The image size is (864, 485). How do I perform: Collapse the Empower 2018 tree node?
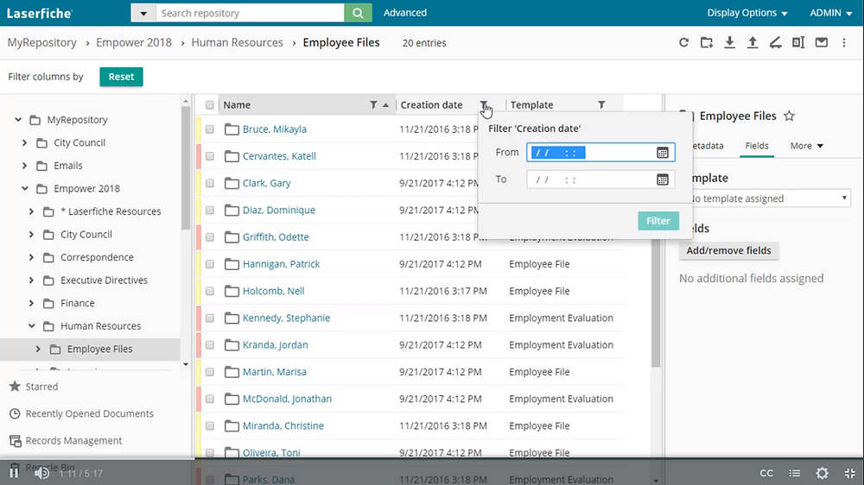[25, 188]
